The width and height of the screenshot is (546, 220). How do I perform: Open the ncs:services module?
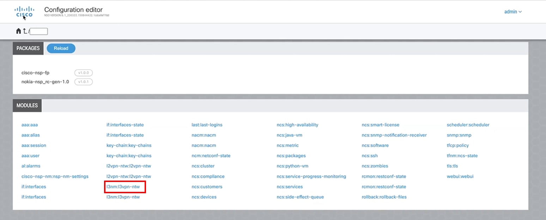click(290, 187)
